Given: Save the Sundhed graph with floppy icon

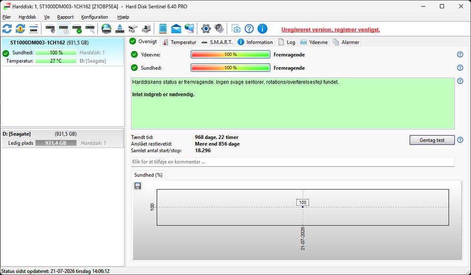Looking at the screenshot, I should [137, 186].
